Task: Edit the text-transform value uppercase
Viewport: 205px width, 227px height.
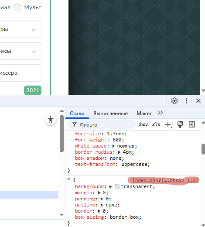Action: [x=134, y=164]
